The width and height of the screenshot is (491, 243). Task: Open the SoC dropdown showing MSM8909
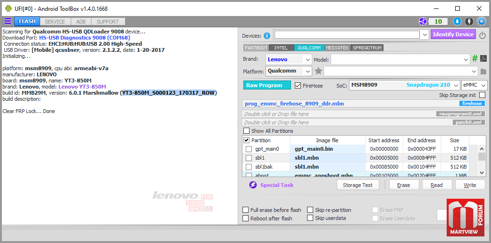[456, 85]
